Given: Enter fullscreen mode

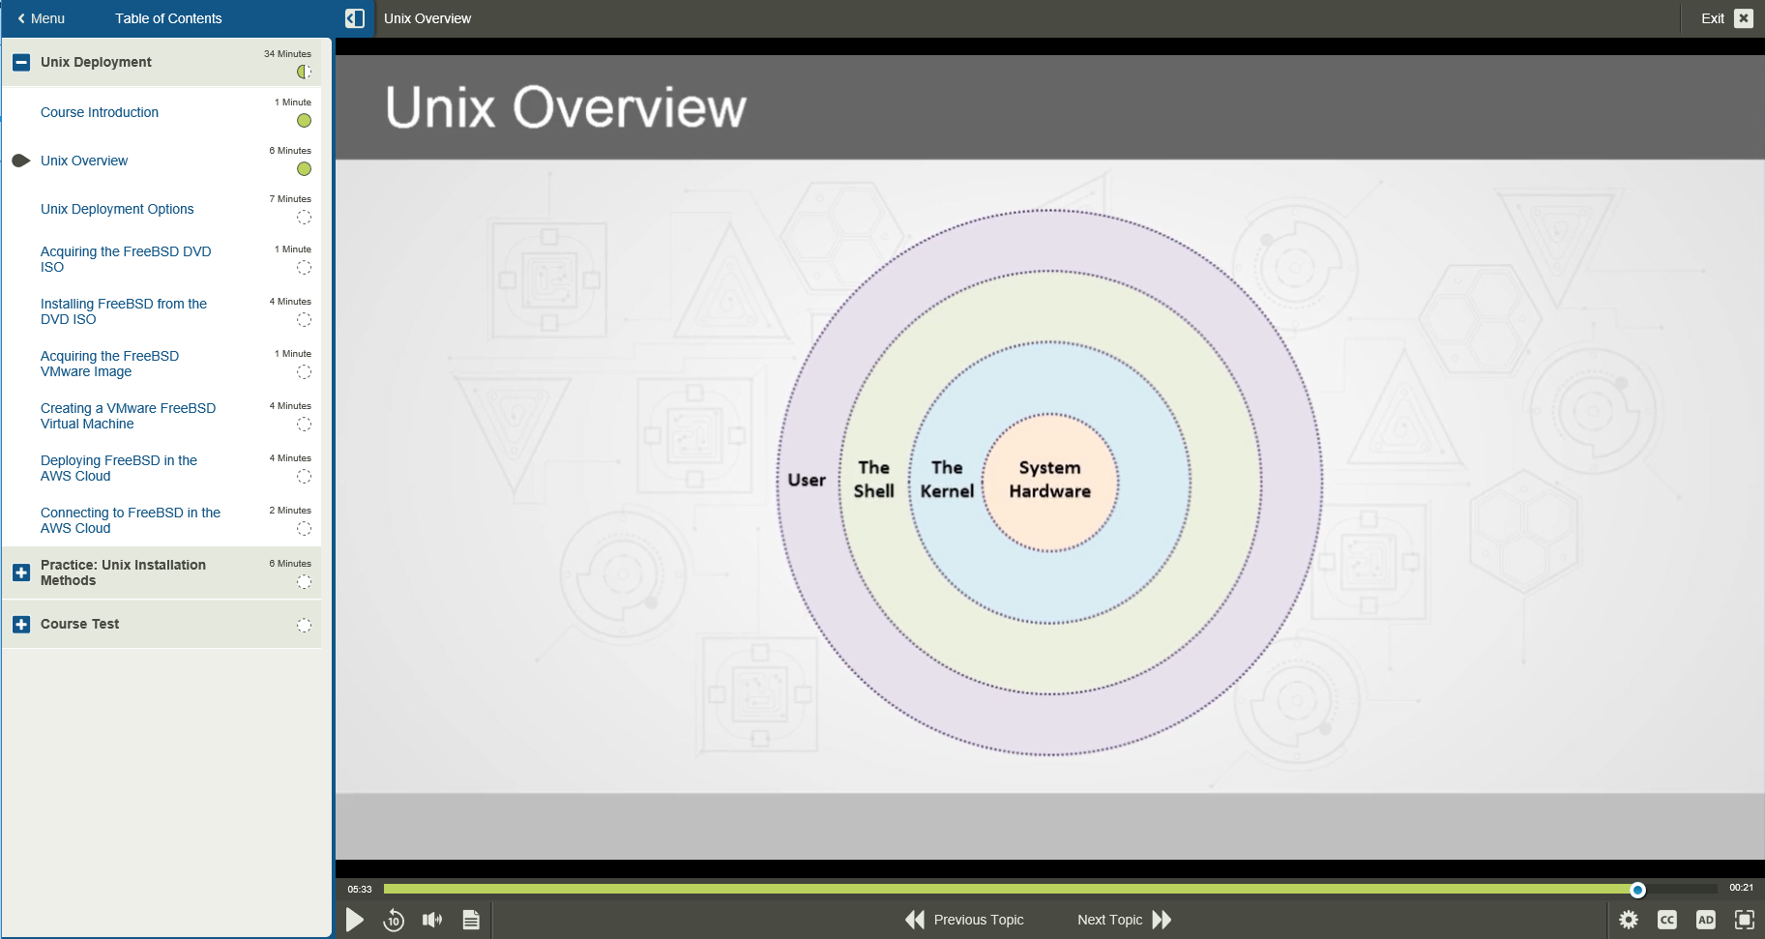Looking at the screenshot, I should click(x=1745, y=920).
